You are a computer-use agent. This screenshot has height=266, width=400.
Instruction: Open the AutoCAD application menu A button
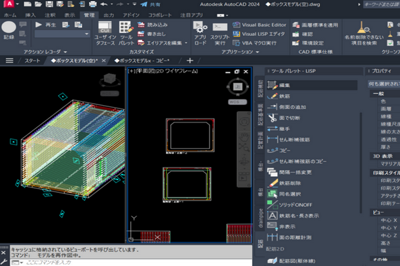[9, 4]
